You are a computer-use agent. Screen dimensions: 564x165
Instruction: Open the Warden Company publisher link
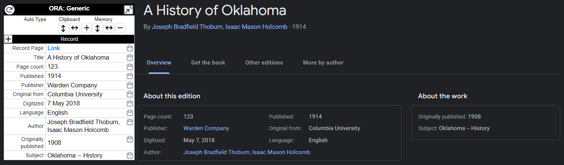(206, 128)
